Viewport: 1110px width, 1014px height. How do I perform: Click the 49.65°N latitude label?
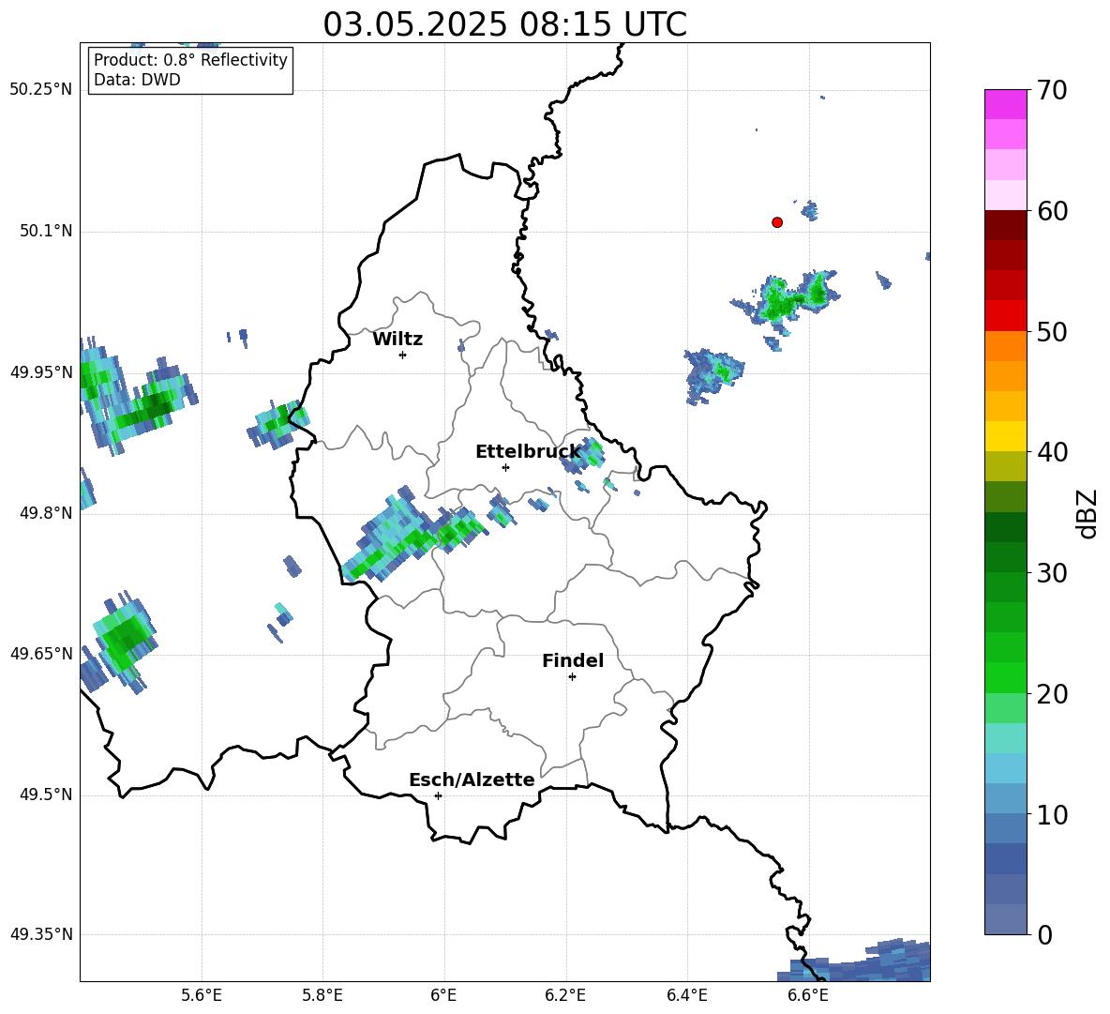click(x=41, y=653)
